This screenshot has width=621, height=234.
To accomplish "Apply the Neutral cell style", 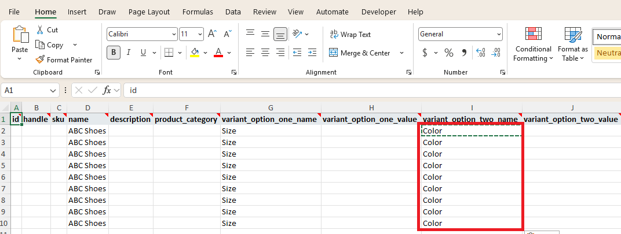I will pos(608,53).
